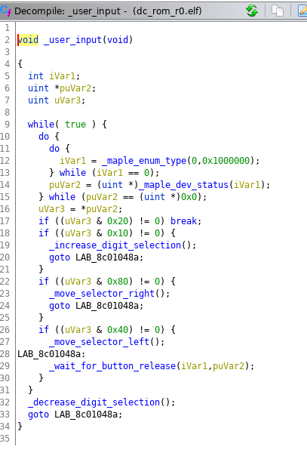Click the re-decompile refresh icon
307x453 pixels.
click(x=252, y=11)
